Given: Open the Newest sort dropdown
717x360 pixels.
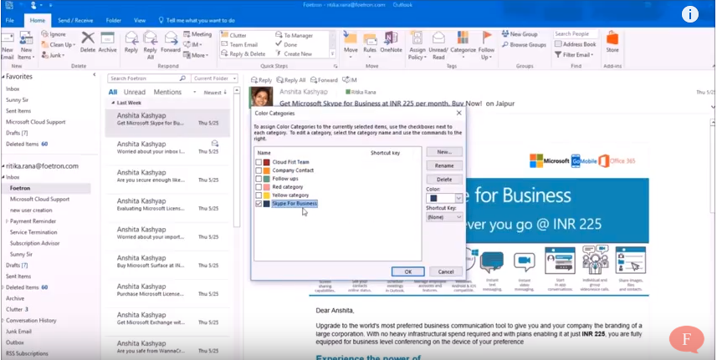Looking at the screenshot, I should [215, 92].
